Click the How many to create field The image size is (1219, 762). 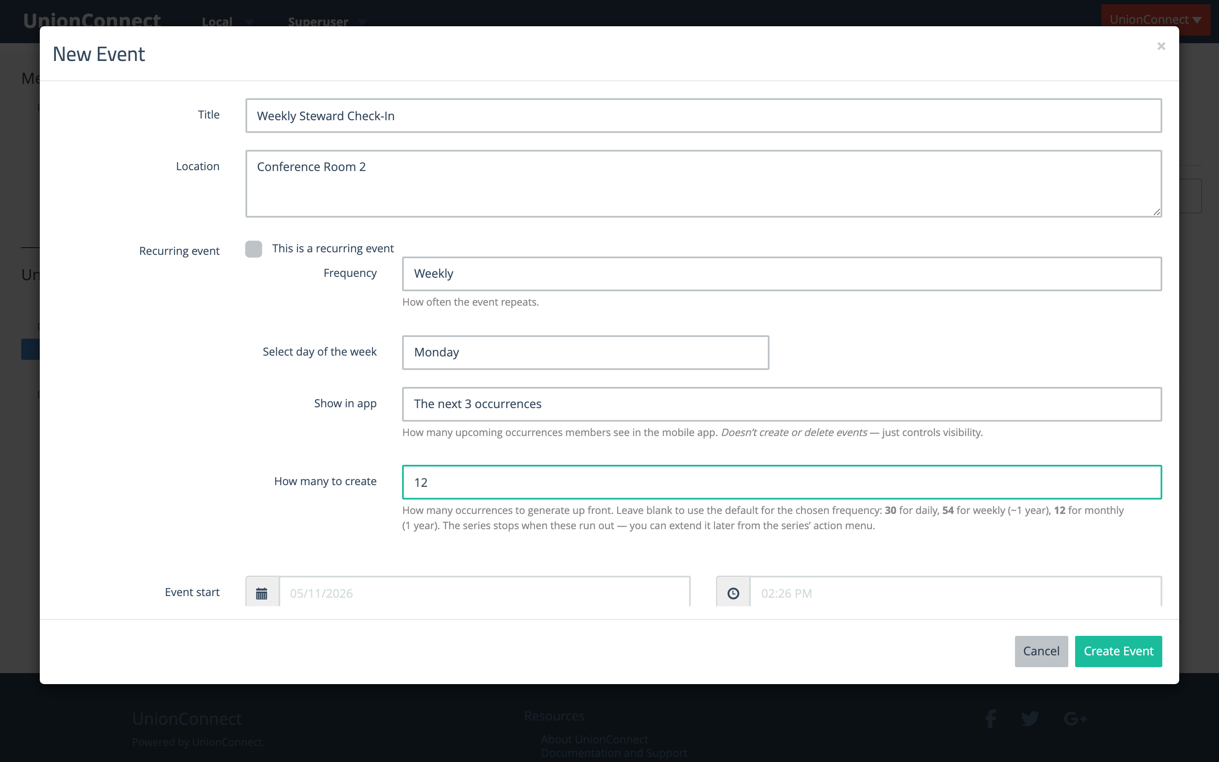coord(782,482)
